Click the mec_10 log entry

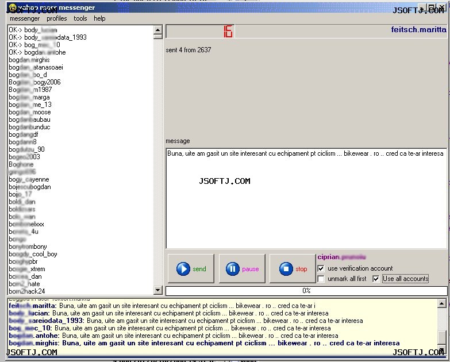click(x=170, y=328)
